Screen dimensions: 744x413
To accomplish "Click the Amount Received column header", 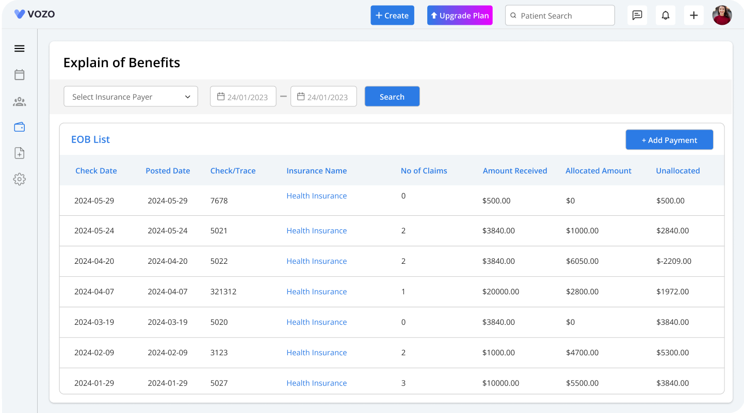I will (x=515, y=171).
